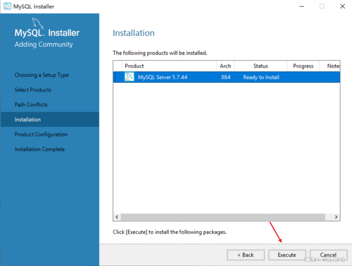This screenshot has height=266, width=352.
Task: Click the MySQL dolphin logo in sidebar
Action: pos(37,23)
